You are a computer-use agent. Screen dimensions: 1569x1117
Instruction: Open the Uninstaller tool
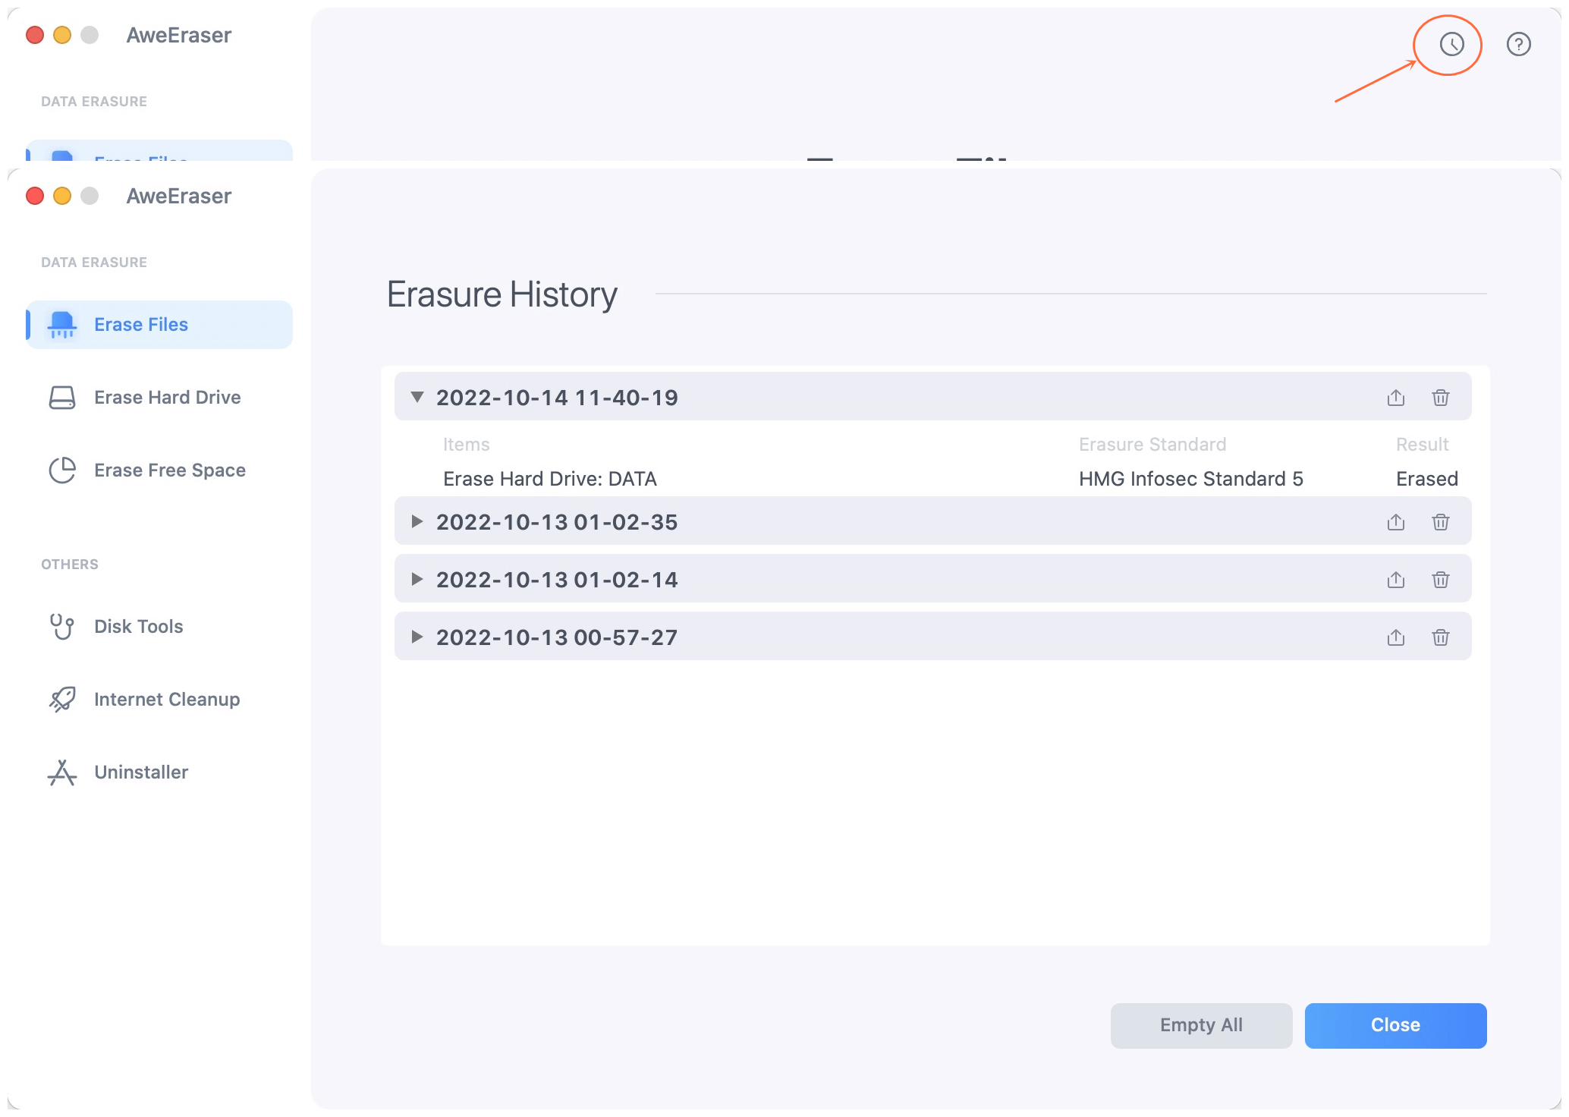point(140,772)
